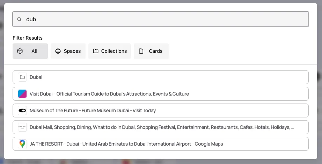The height and width of the screenshot is (164, 322).
Task: Click the folder icon beside Dubai
Action: (x=22, y=77)
